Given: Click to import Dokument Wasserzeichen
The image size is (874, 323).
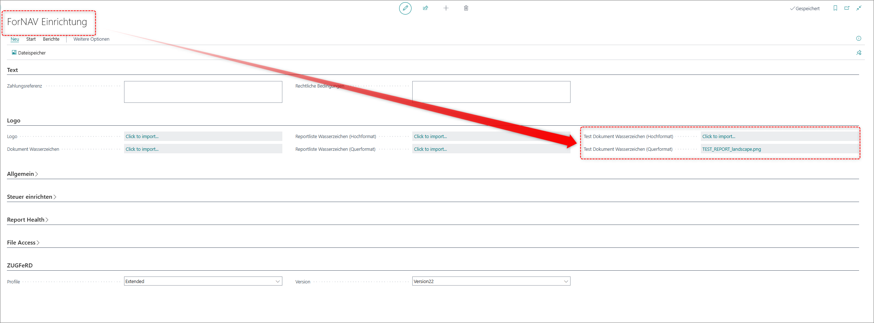Looking at the screenshot, I should pos(203,149).
